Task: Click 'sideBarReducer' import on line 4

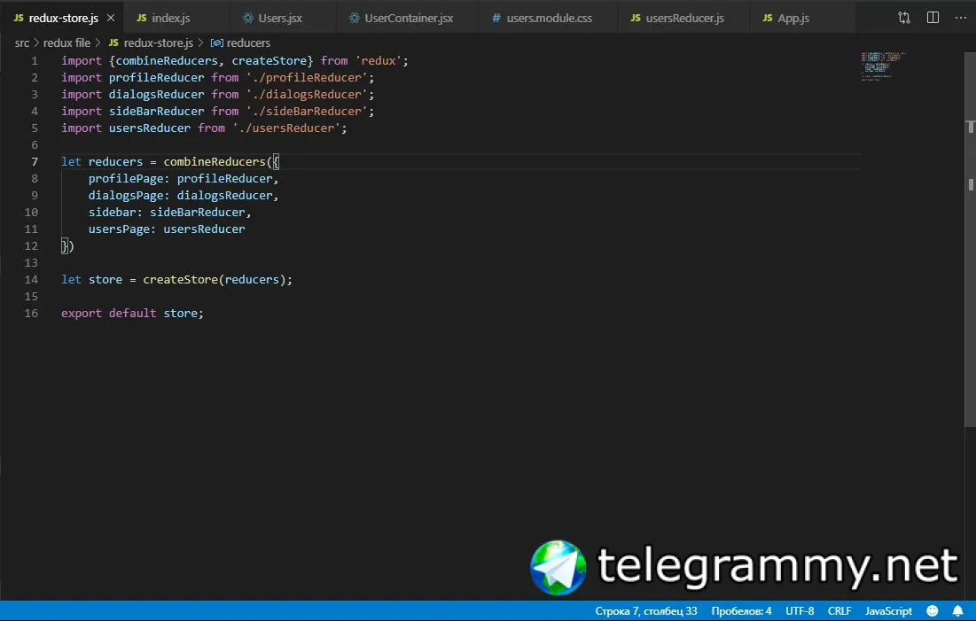Action: point(156,112)
